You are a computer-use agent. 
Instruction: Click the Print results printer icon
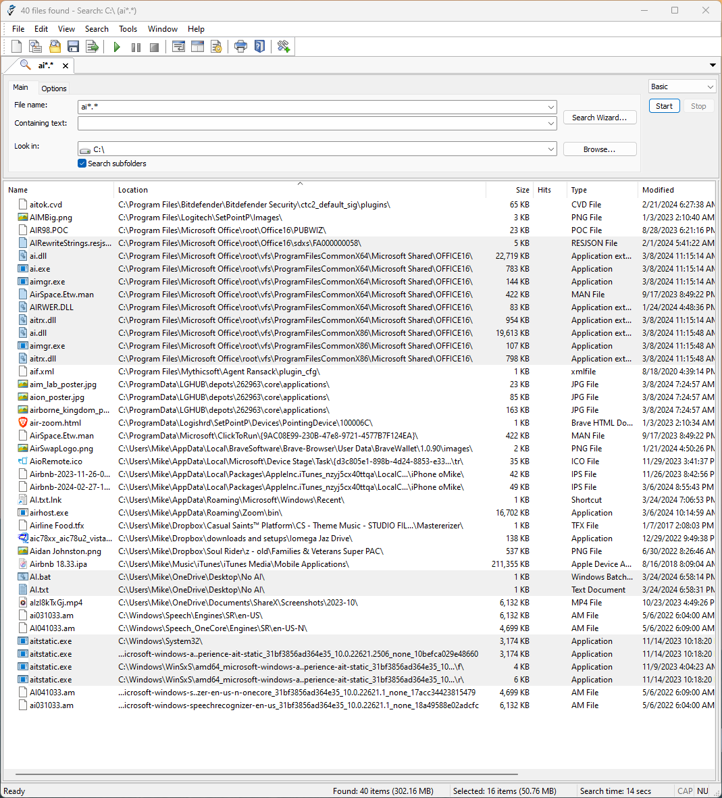[x=240, y=47]
